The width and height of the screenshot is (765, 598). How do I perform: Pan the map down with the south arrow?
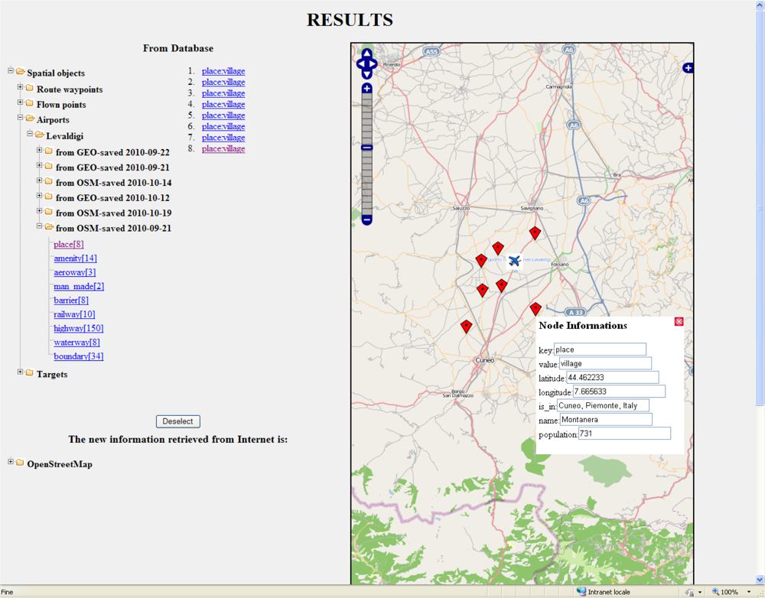pyautogui.click(x=367, y=75)
